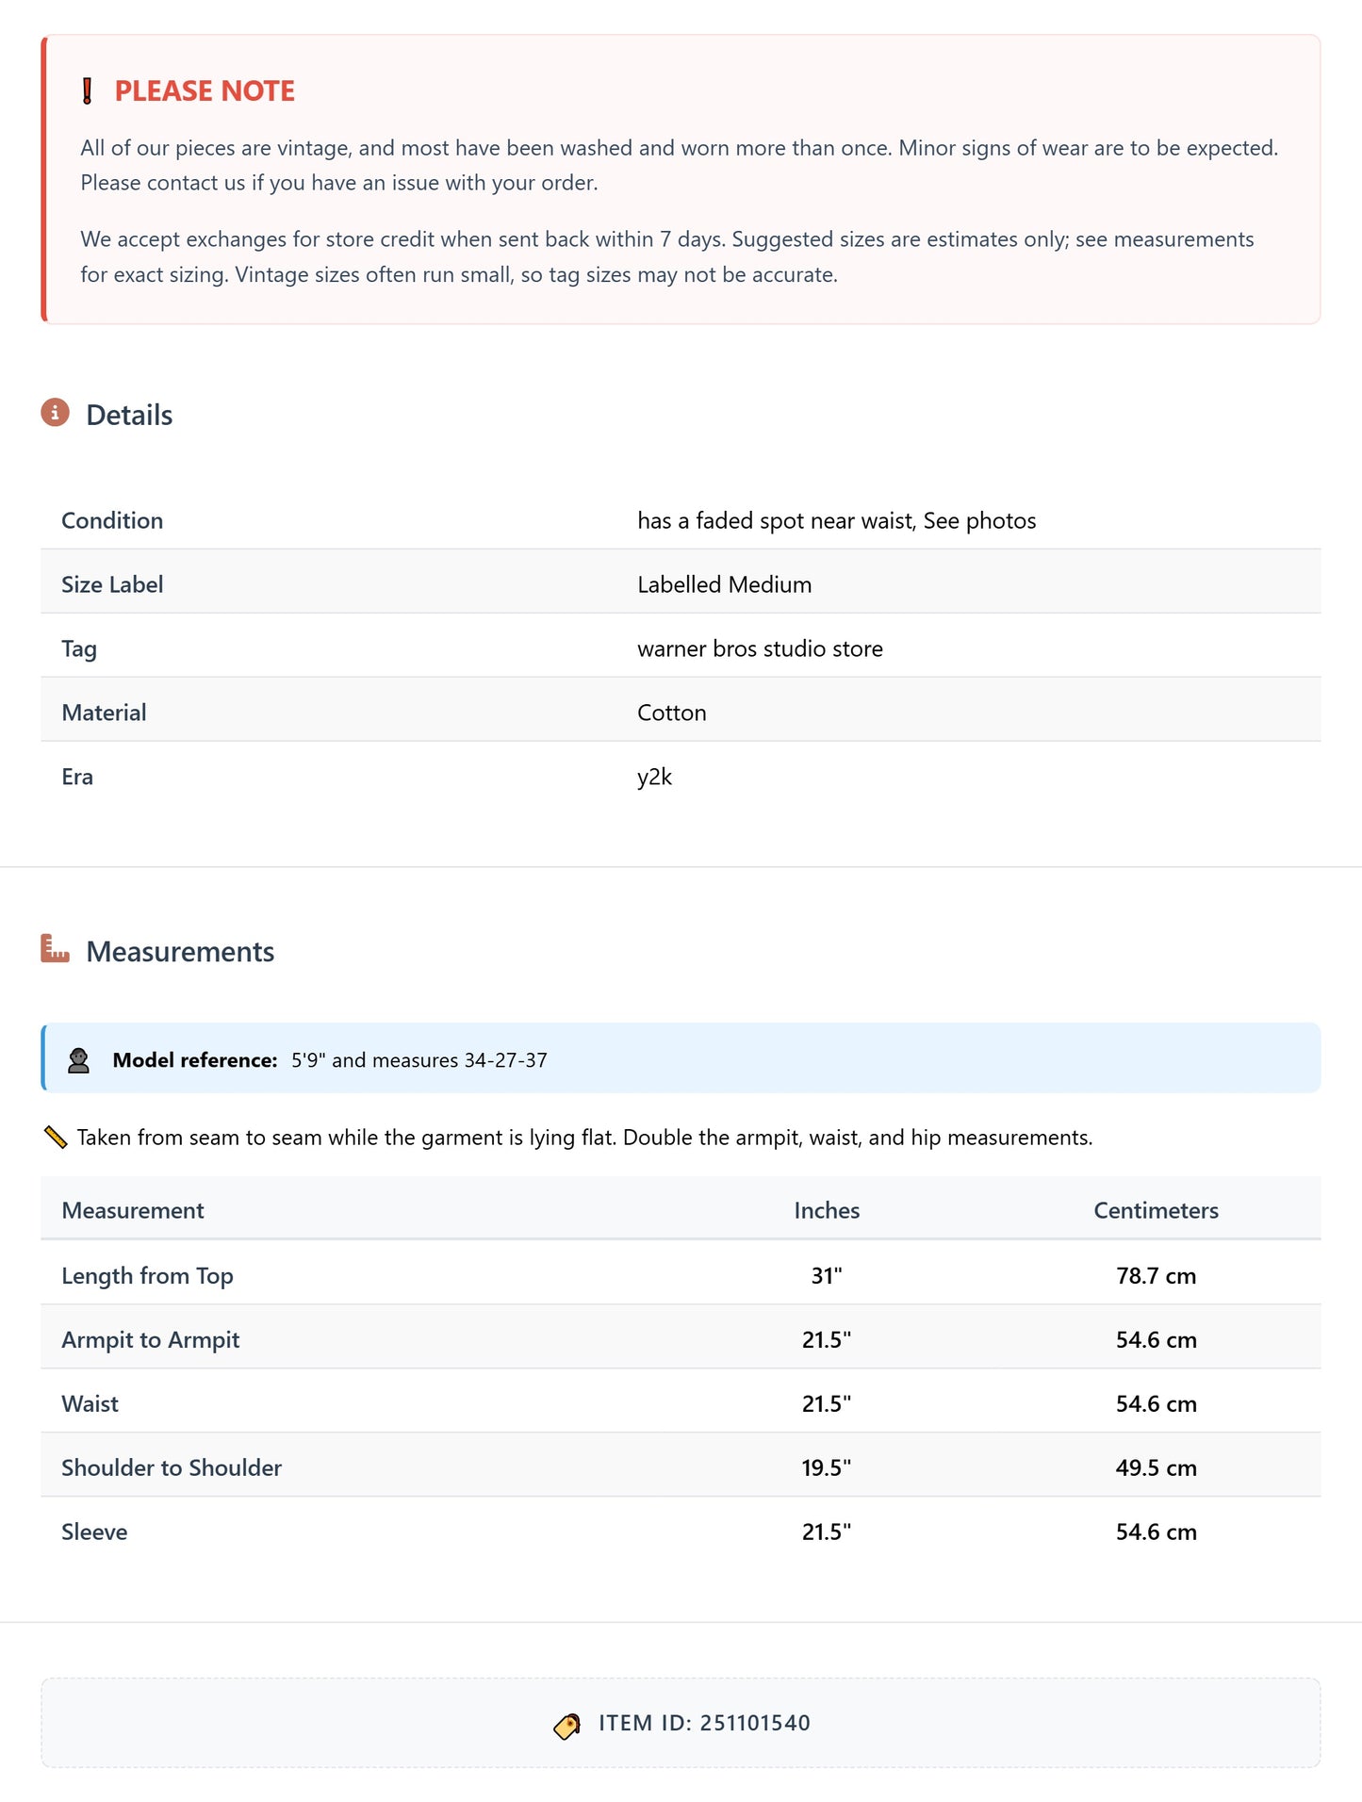Click the Details section heading
The image size is (1362, 1802).
129,416
